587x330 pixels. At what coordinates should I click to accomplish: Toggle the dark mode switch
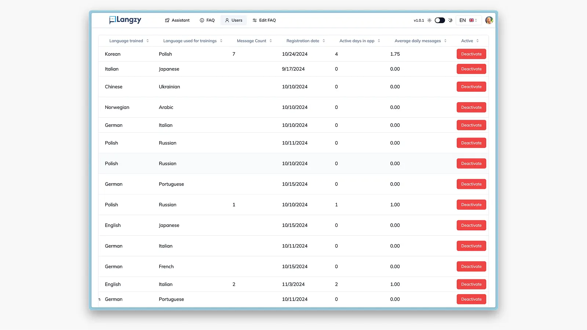point(440,21)
